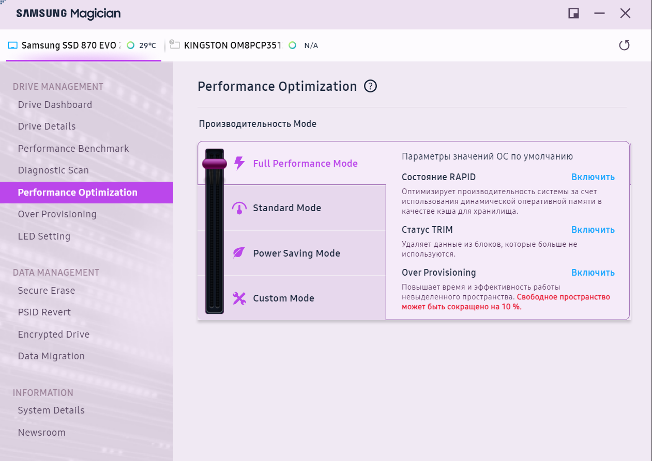Screen dimensions: 652x461
Task: Enable Over Provisioning in mode settings
Action: pos(593,273)
